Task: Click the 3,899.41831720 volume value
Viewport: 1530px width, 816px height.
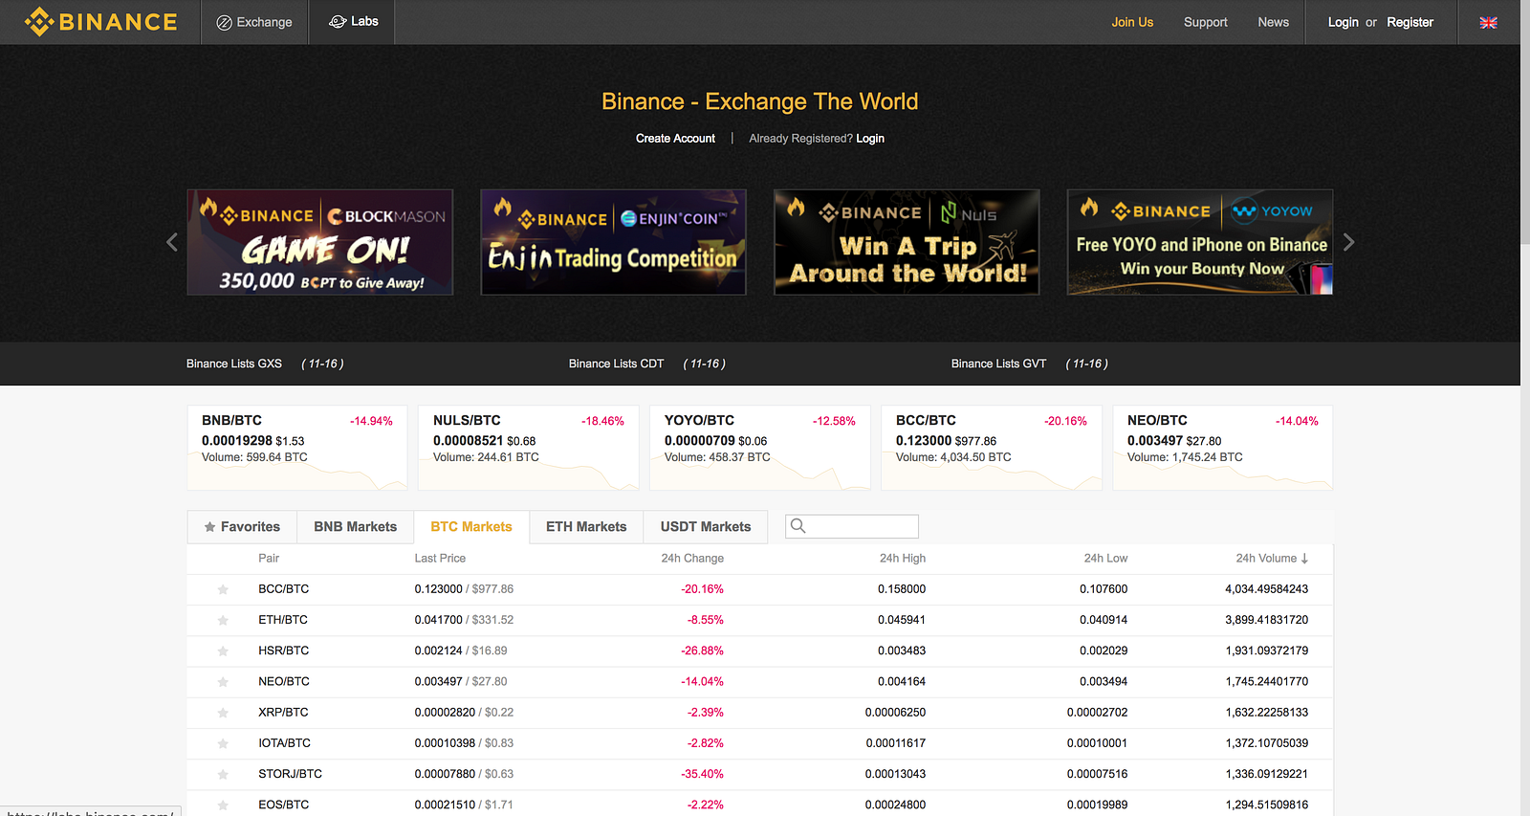Action: coord(1267,620)
